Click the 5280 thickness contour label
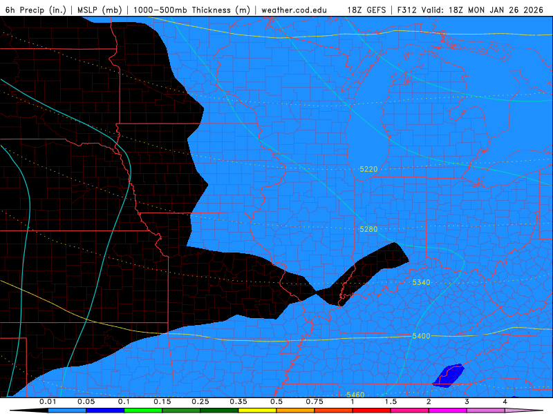553x414 pixels. pos(368,229)
